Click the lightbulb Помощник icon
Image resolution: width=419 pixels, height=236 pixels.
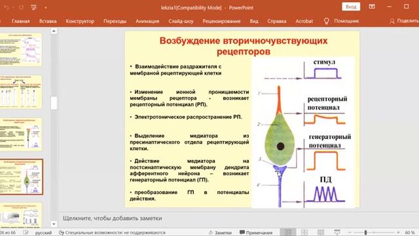click(x=326, y=21)
